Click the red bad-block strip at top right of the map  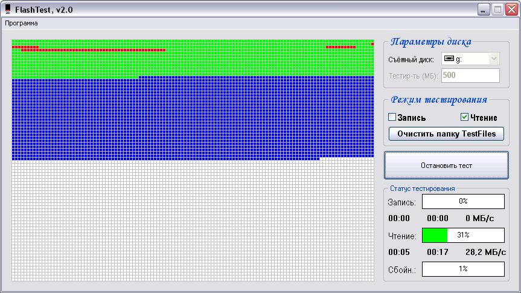(x=341, y=47)
